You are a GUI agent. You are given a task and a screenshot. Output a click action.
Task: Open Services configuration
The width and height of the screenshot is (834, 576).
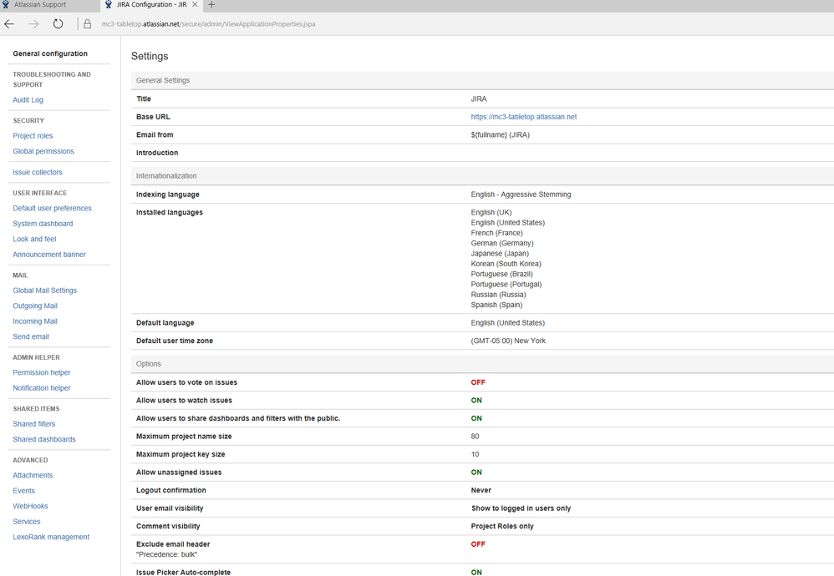27,522
